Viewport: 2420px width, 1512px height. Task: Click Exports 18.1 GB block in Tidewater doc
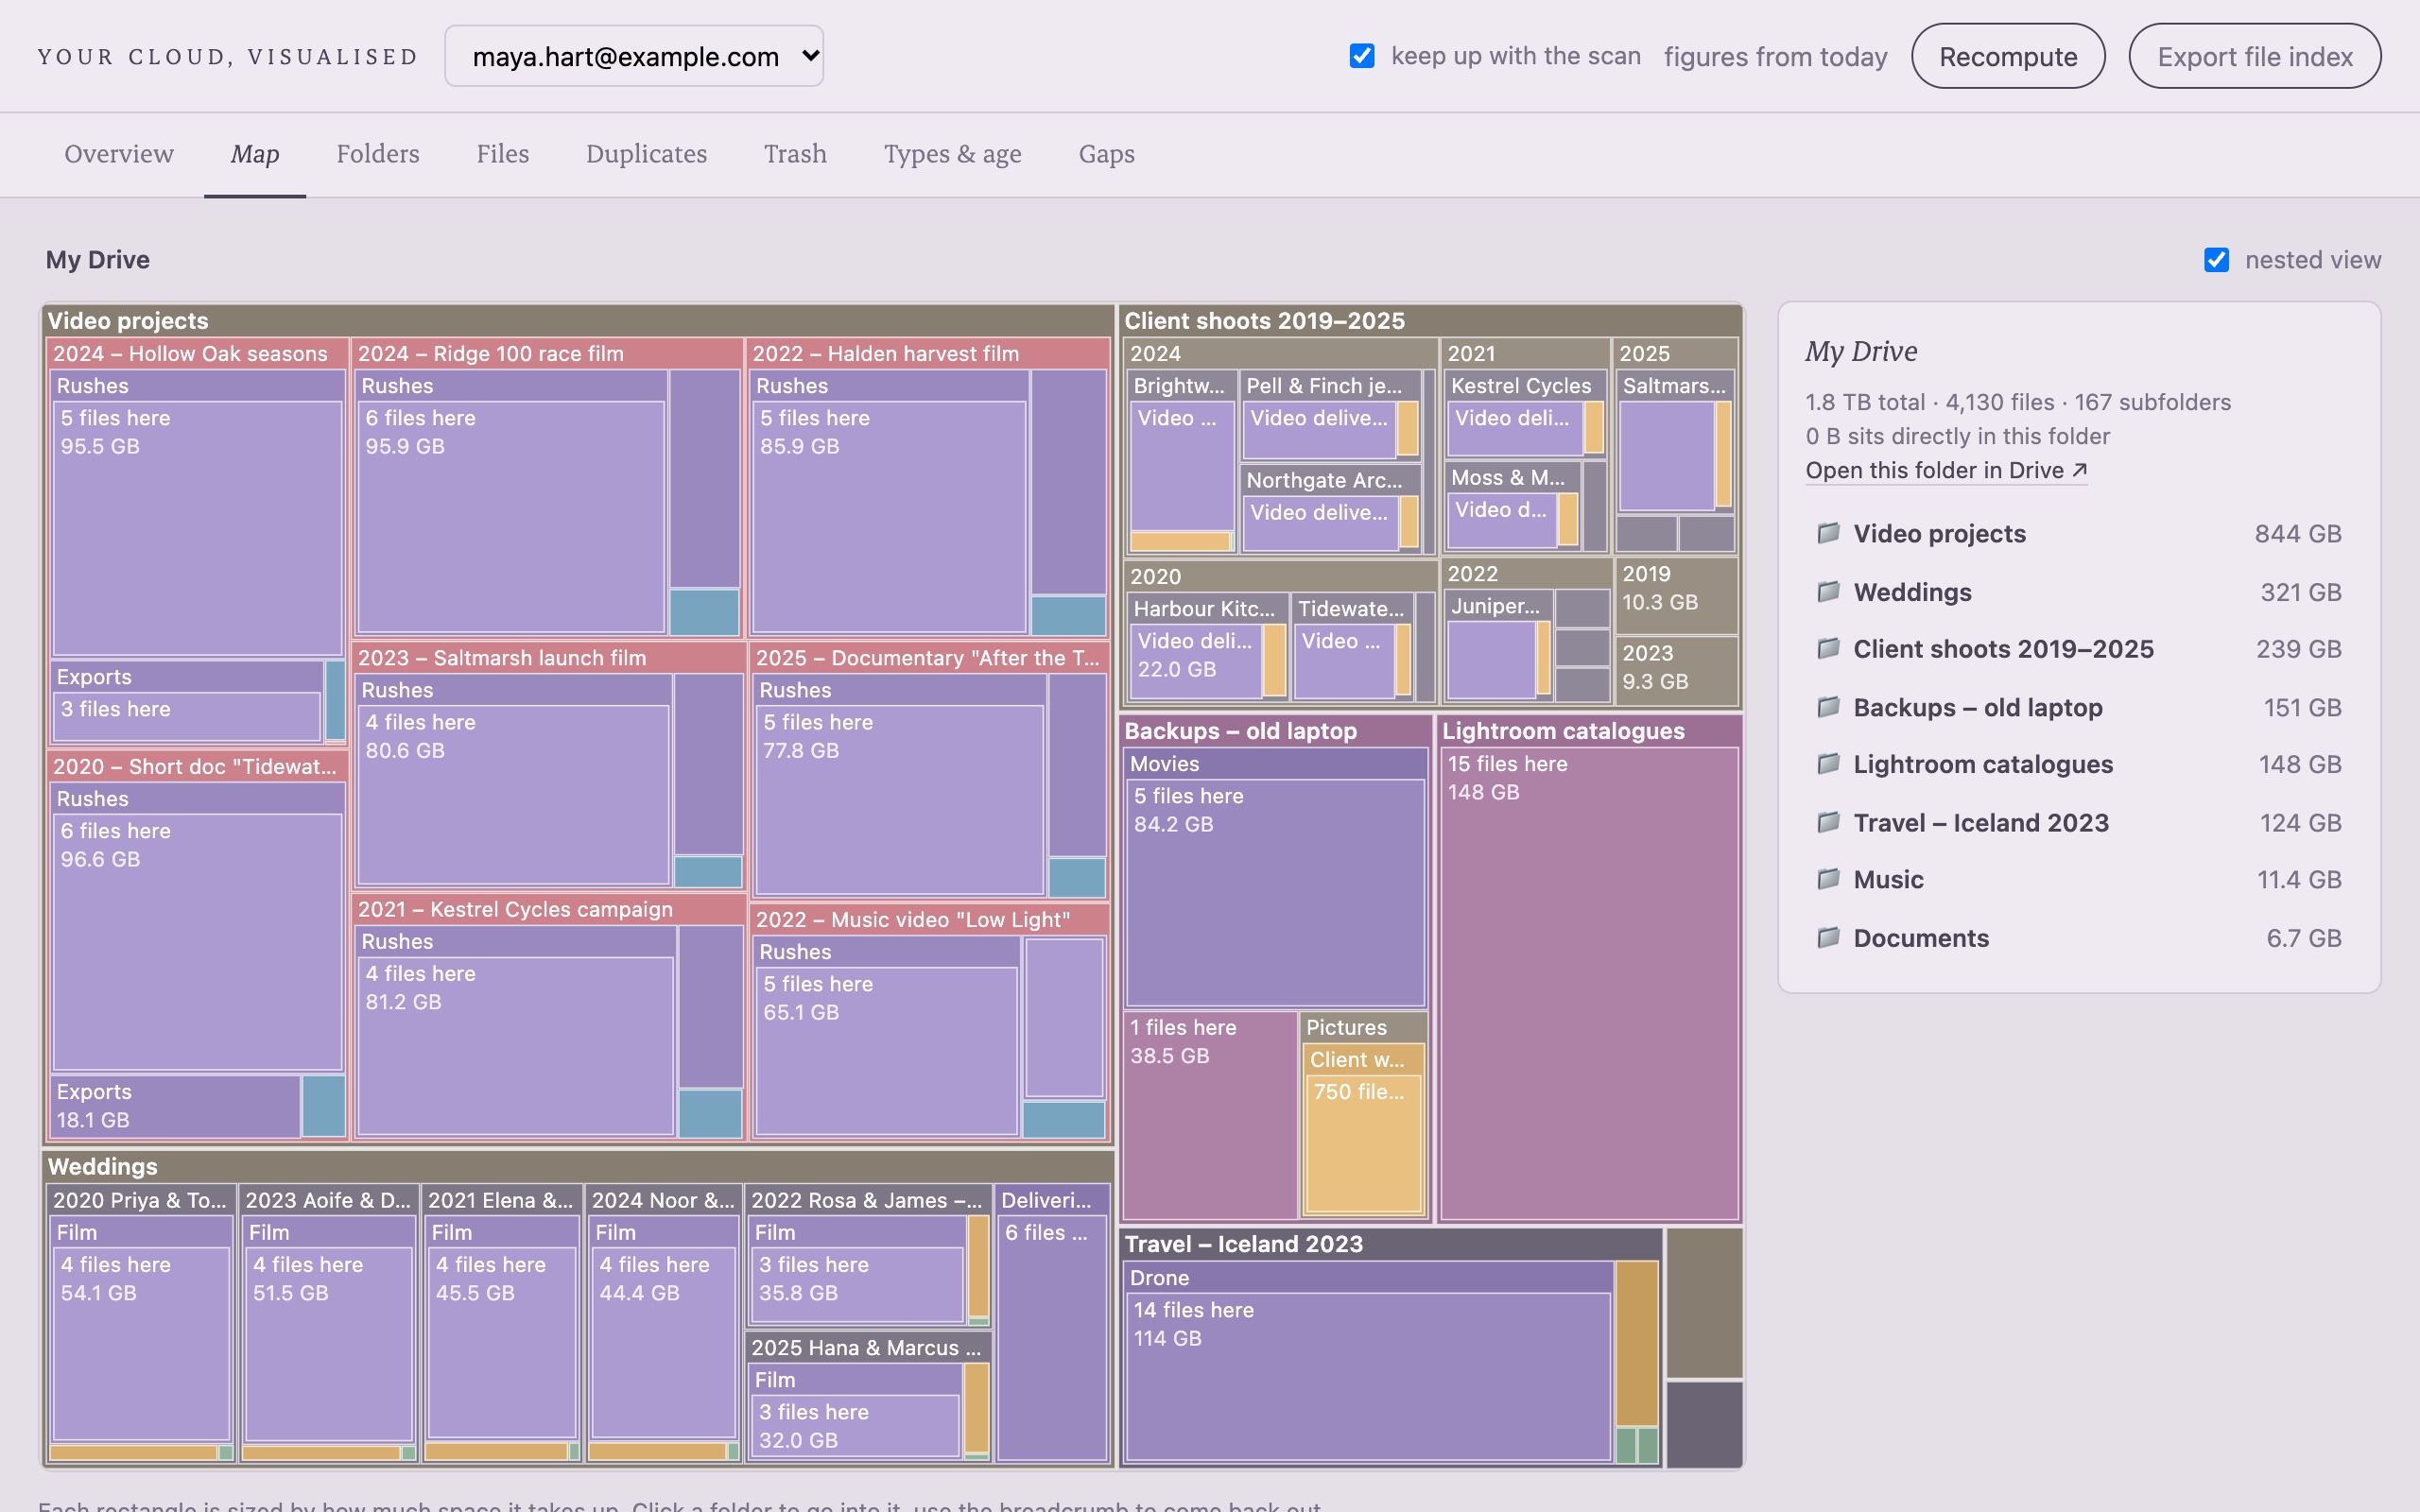click(176, 1106)
